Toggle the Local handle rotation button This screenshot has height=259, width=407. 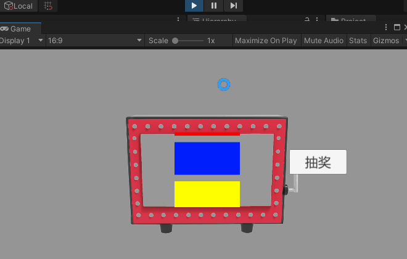[18, 6]
